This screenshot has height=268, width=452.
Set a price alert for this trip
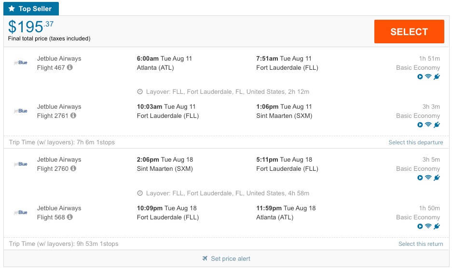click(230, 259)
